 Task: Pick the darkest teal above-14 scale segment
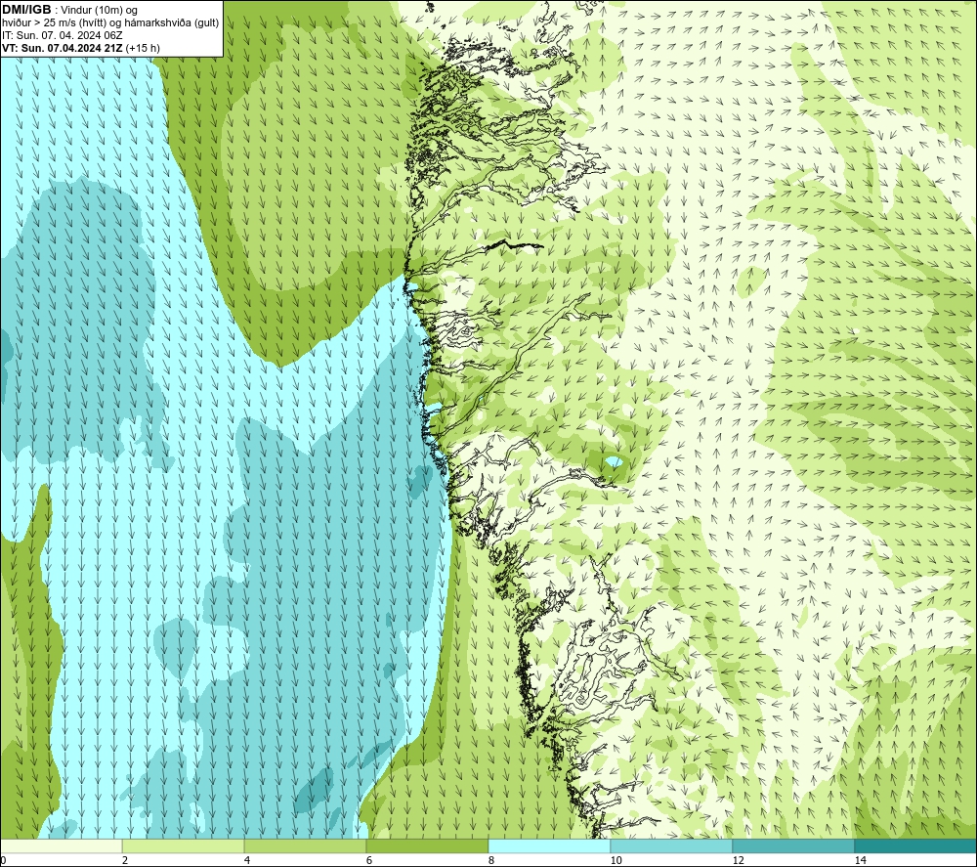coord(915,846)
